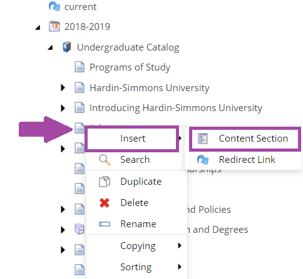Expand the node ending in 'and Degrees'
303x279 pixels.
click(63, 230)
